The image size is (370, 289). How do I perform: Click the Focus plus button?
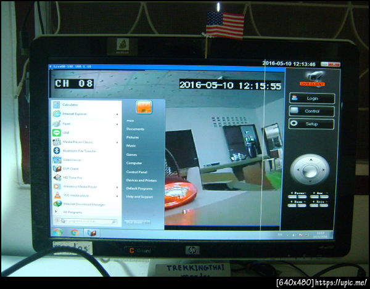point(292,197)
